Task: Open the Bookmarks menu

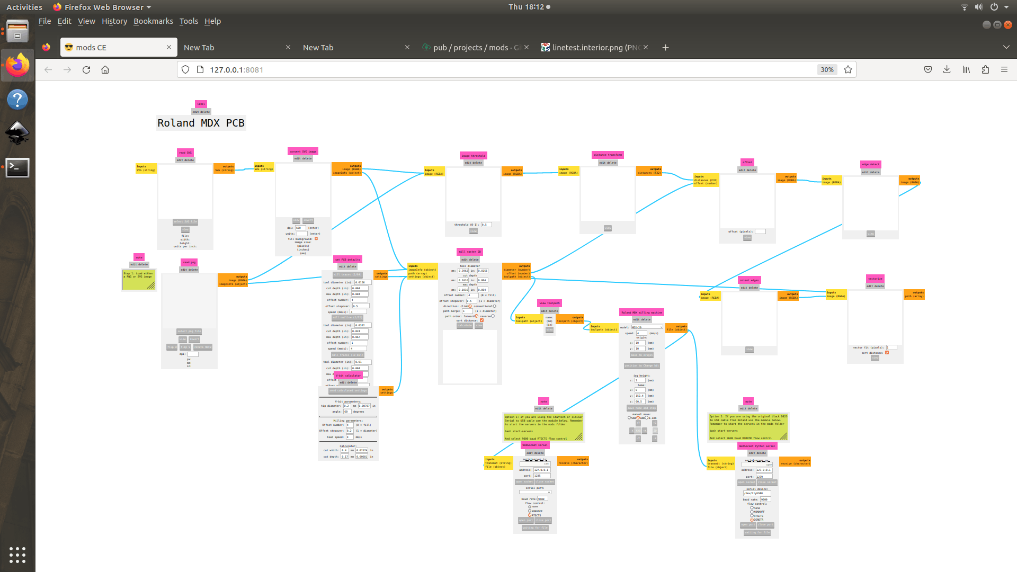Action: (x=153, y=21)
